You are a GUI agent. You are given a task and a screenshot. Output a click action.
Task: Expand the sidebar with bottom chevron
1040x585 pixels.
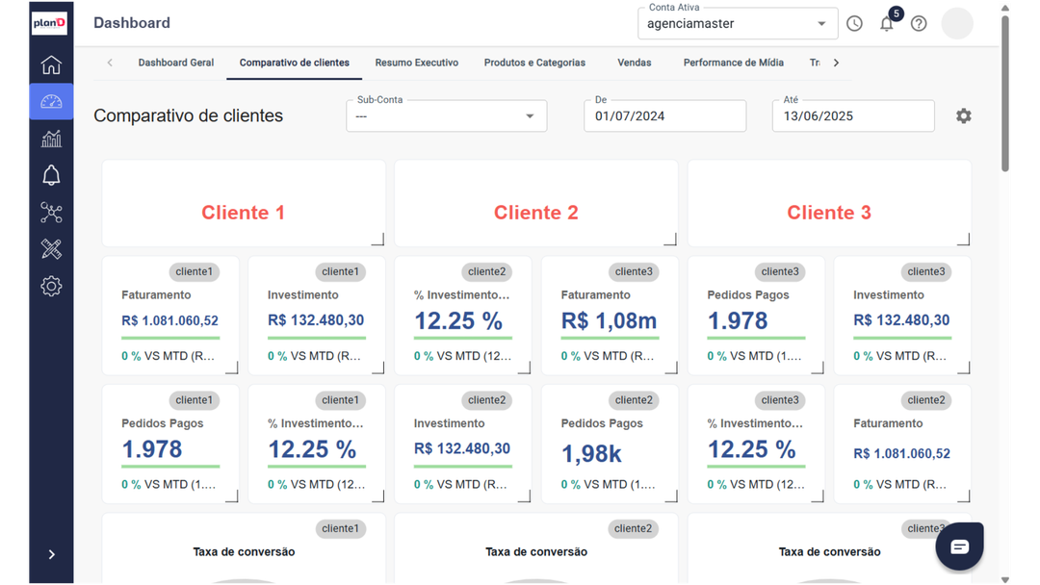[52, 554]
